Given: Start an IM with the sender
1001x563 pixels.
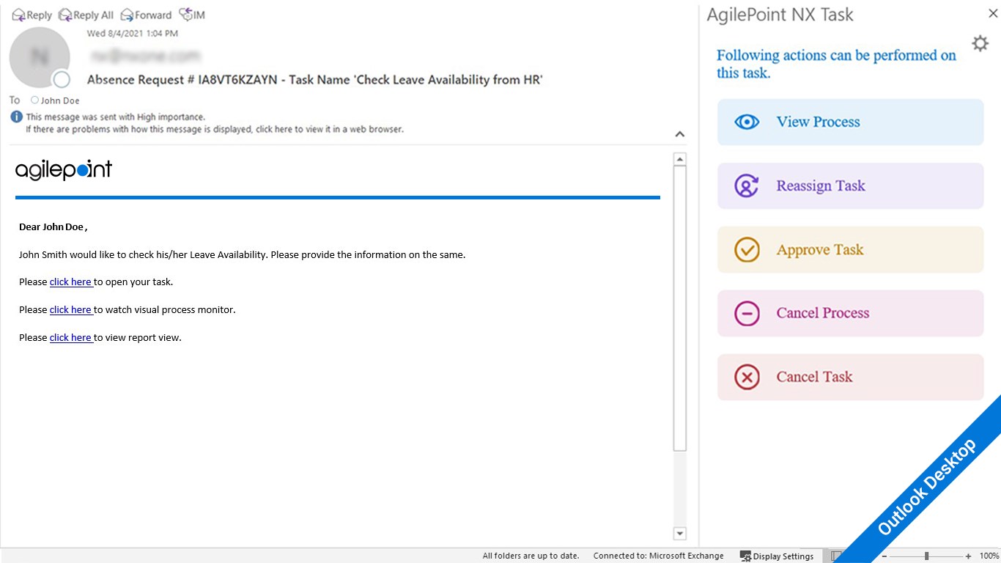Looking at the screenshot, I should tap(192, 15).
